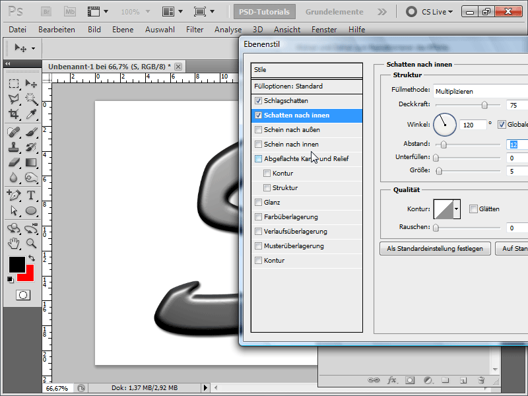
Task: Open the Ebene menu
Action: [x=123, y=30]
